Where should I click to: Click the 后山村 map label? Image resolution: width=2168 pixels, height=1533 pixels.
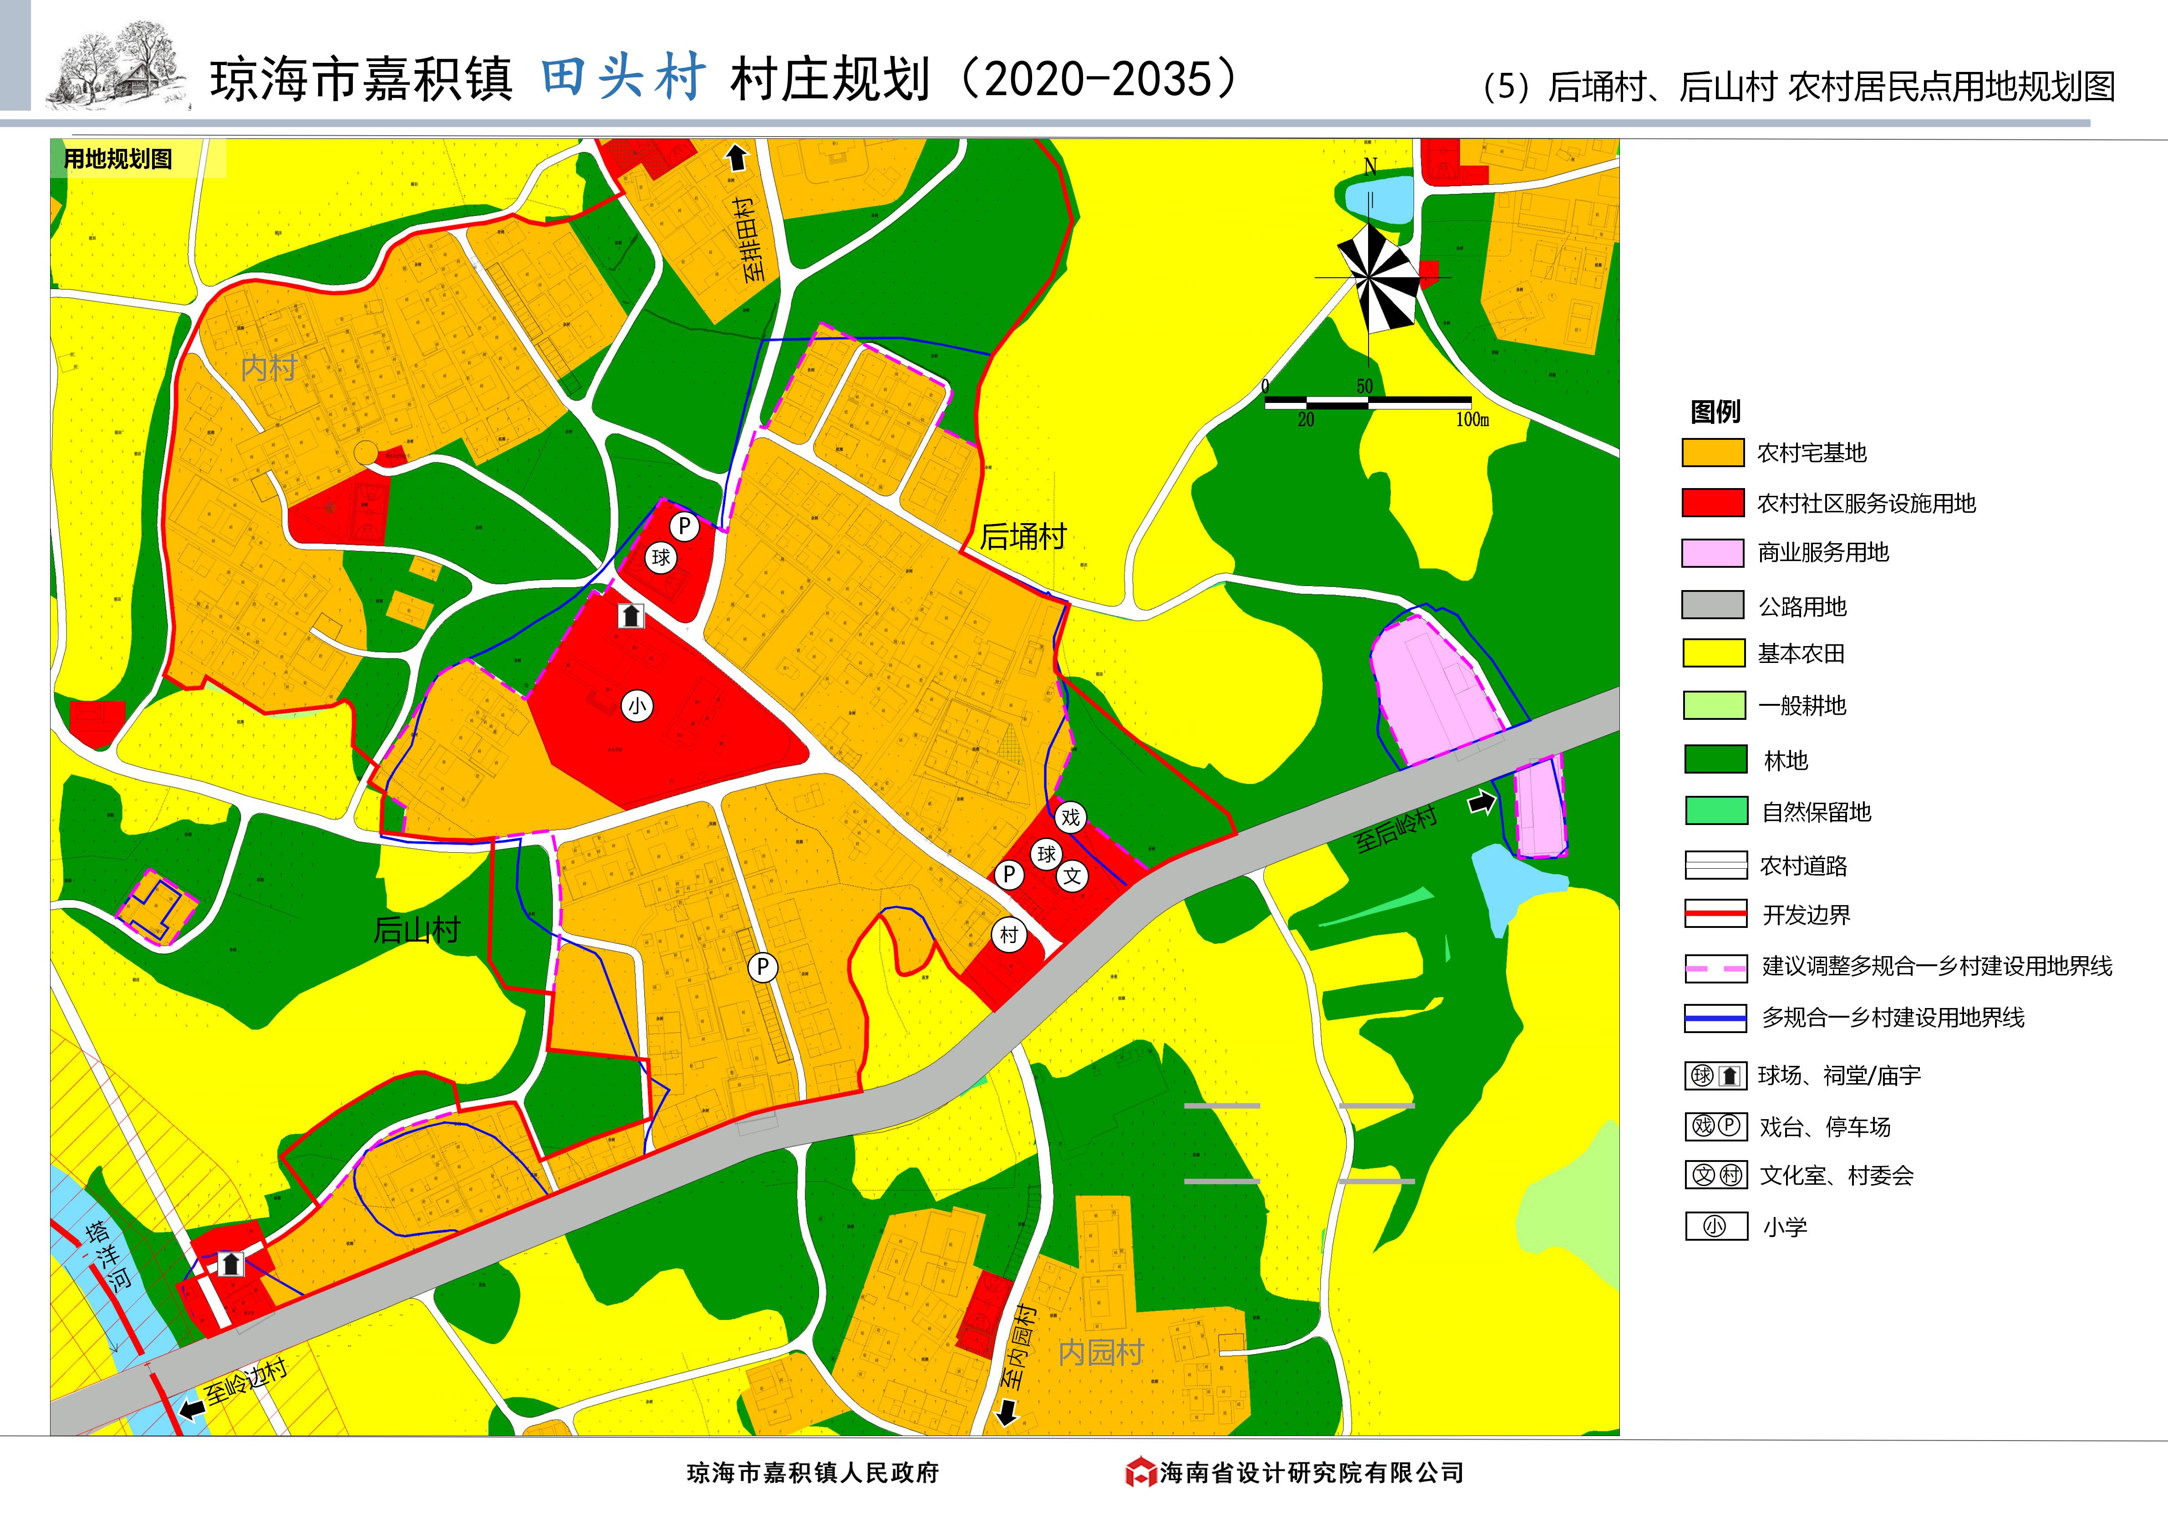click(x=417, y=930)
